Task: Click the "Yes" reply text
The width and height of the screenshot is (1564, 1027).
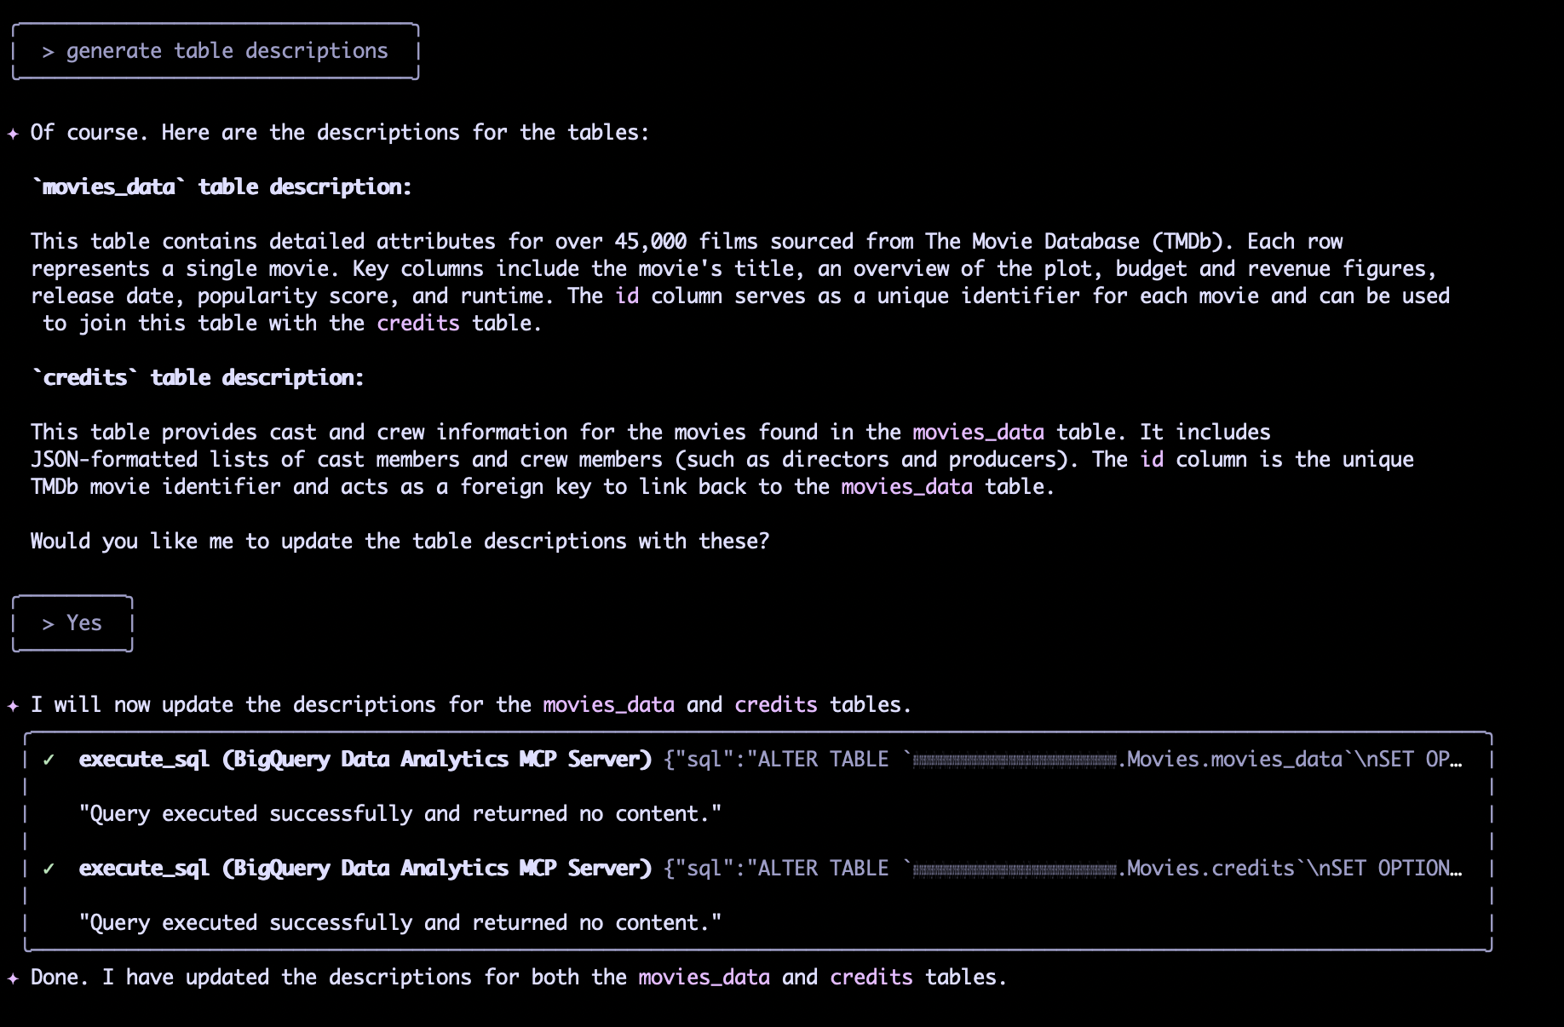Action: (x=83, y=623)
